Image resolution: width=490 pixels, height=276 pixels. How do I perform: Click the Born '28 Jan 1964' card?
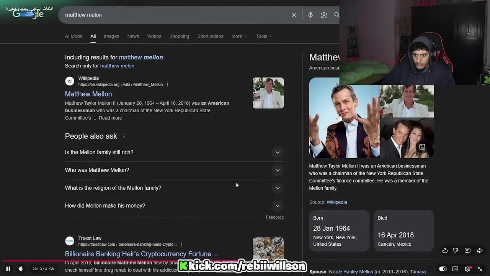coord(339,231)
